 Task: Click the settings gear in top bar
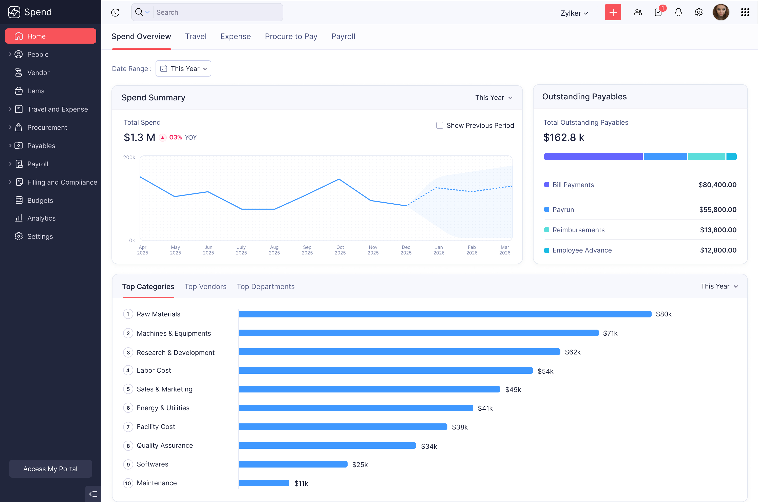(x=698, y=12)
